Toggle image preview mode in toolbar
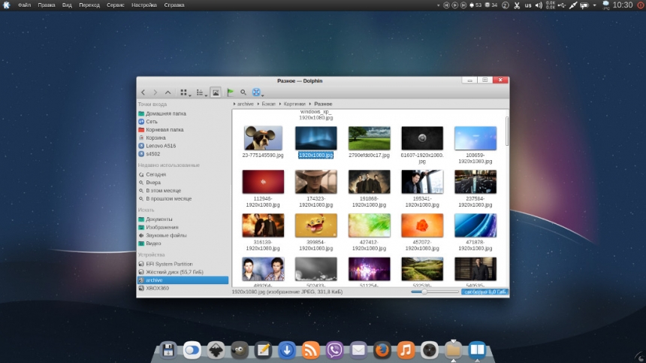646x363 pixels. click(x=216, y=92)
